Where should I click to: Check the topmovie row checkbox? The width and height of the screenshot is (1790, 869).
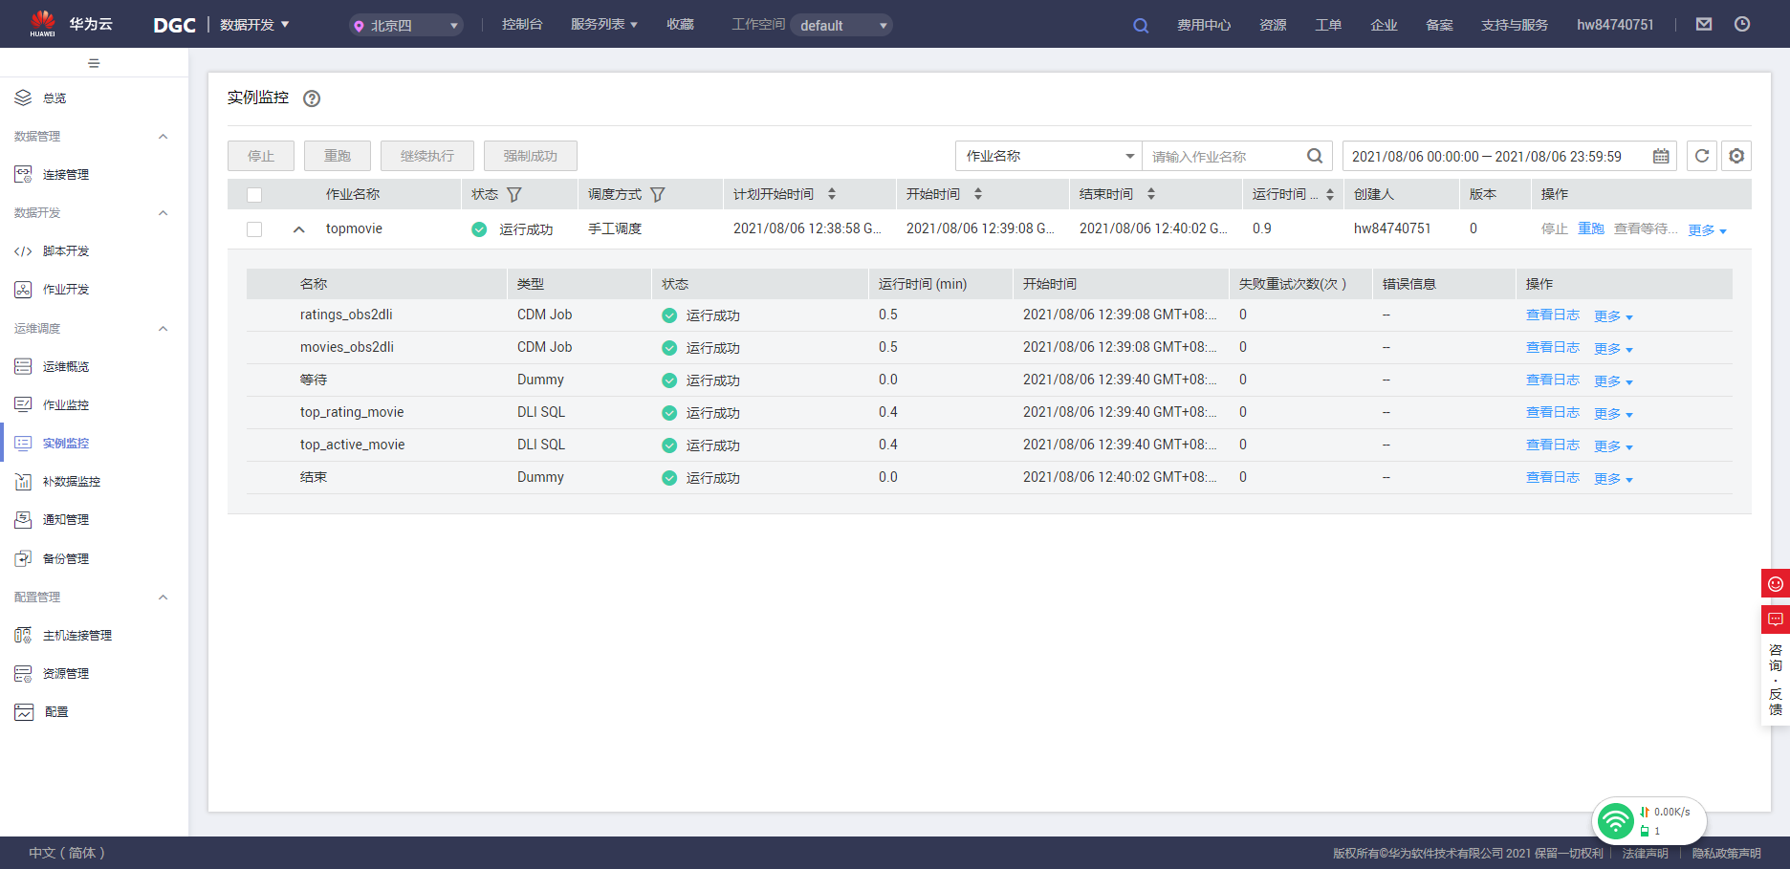pos(254,229)
